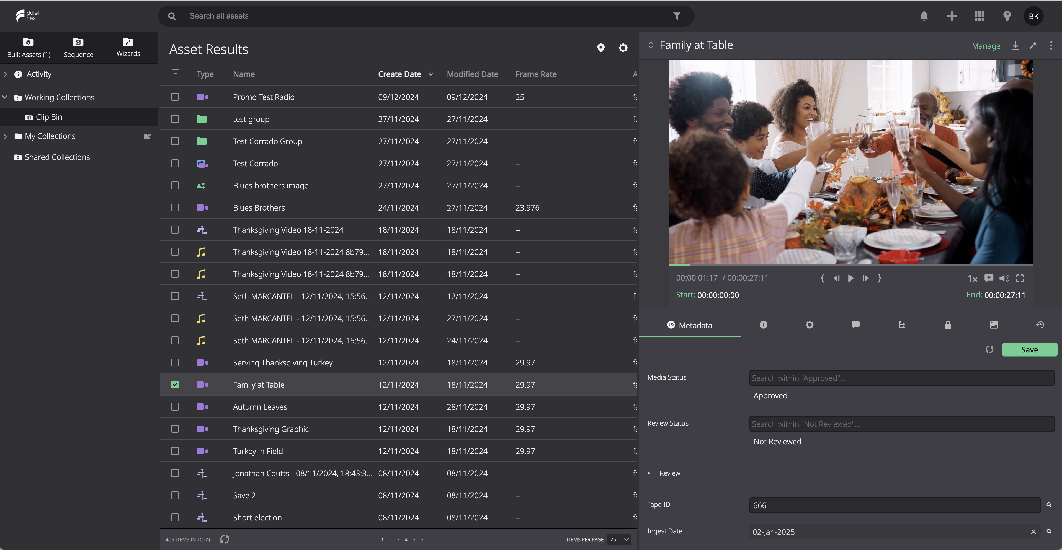
Task: Click the map pin icon in Asset Results
Action: [601, 48]
